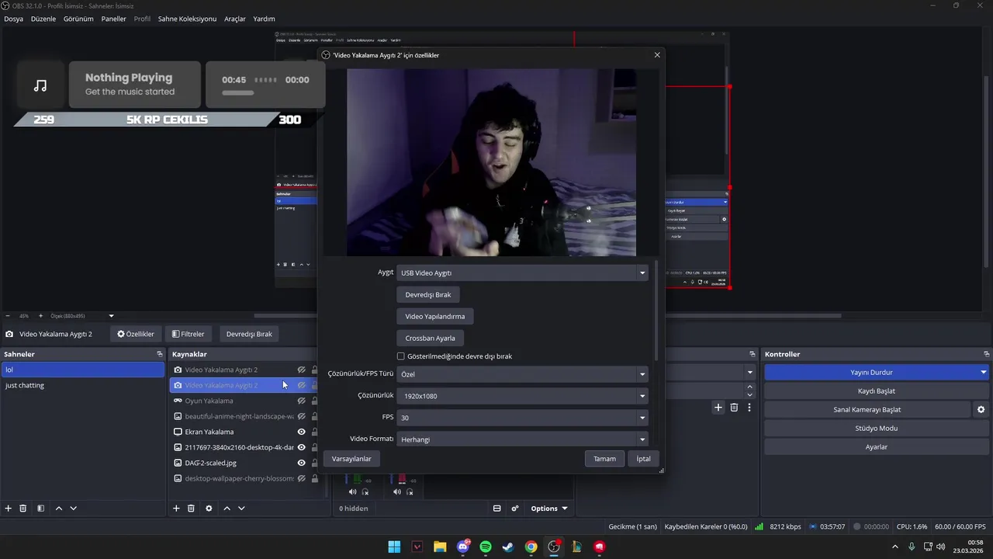Viewport: 993px width, 559px height.
Task: Open the FPS dropdown showing 30
Action: pyautogui.click(x=522, y=417)
